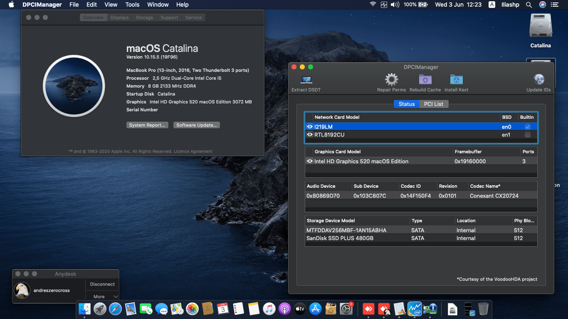Image resolution: width=568 pixels, height=319 pixels.
Task: Toggle visibility of Intel HD Graphics 520
Action: (x=309, y=161)
